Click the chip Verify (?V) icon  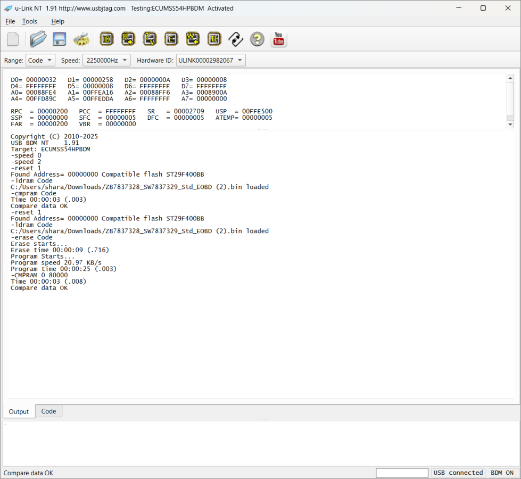pyautogui.click(x=150, y=39)
